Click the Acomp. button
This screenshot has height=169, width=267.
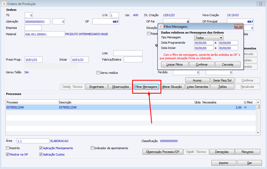tap(198, 80)
